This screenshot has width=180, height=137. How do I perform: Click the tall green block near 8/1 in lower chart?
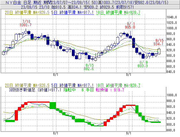(53, 106)
